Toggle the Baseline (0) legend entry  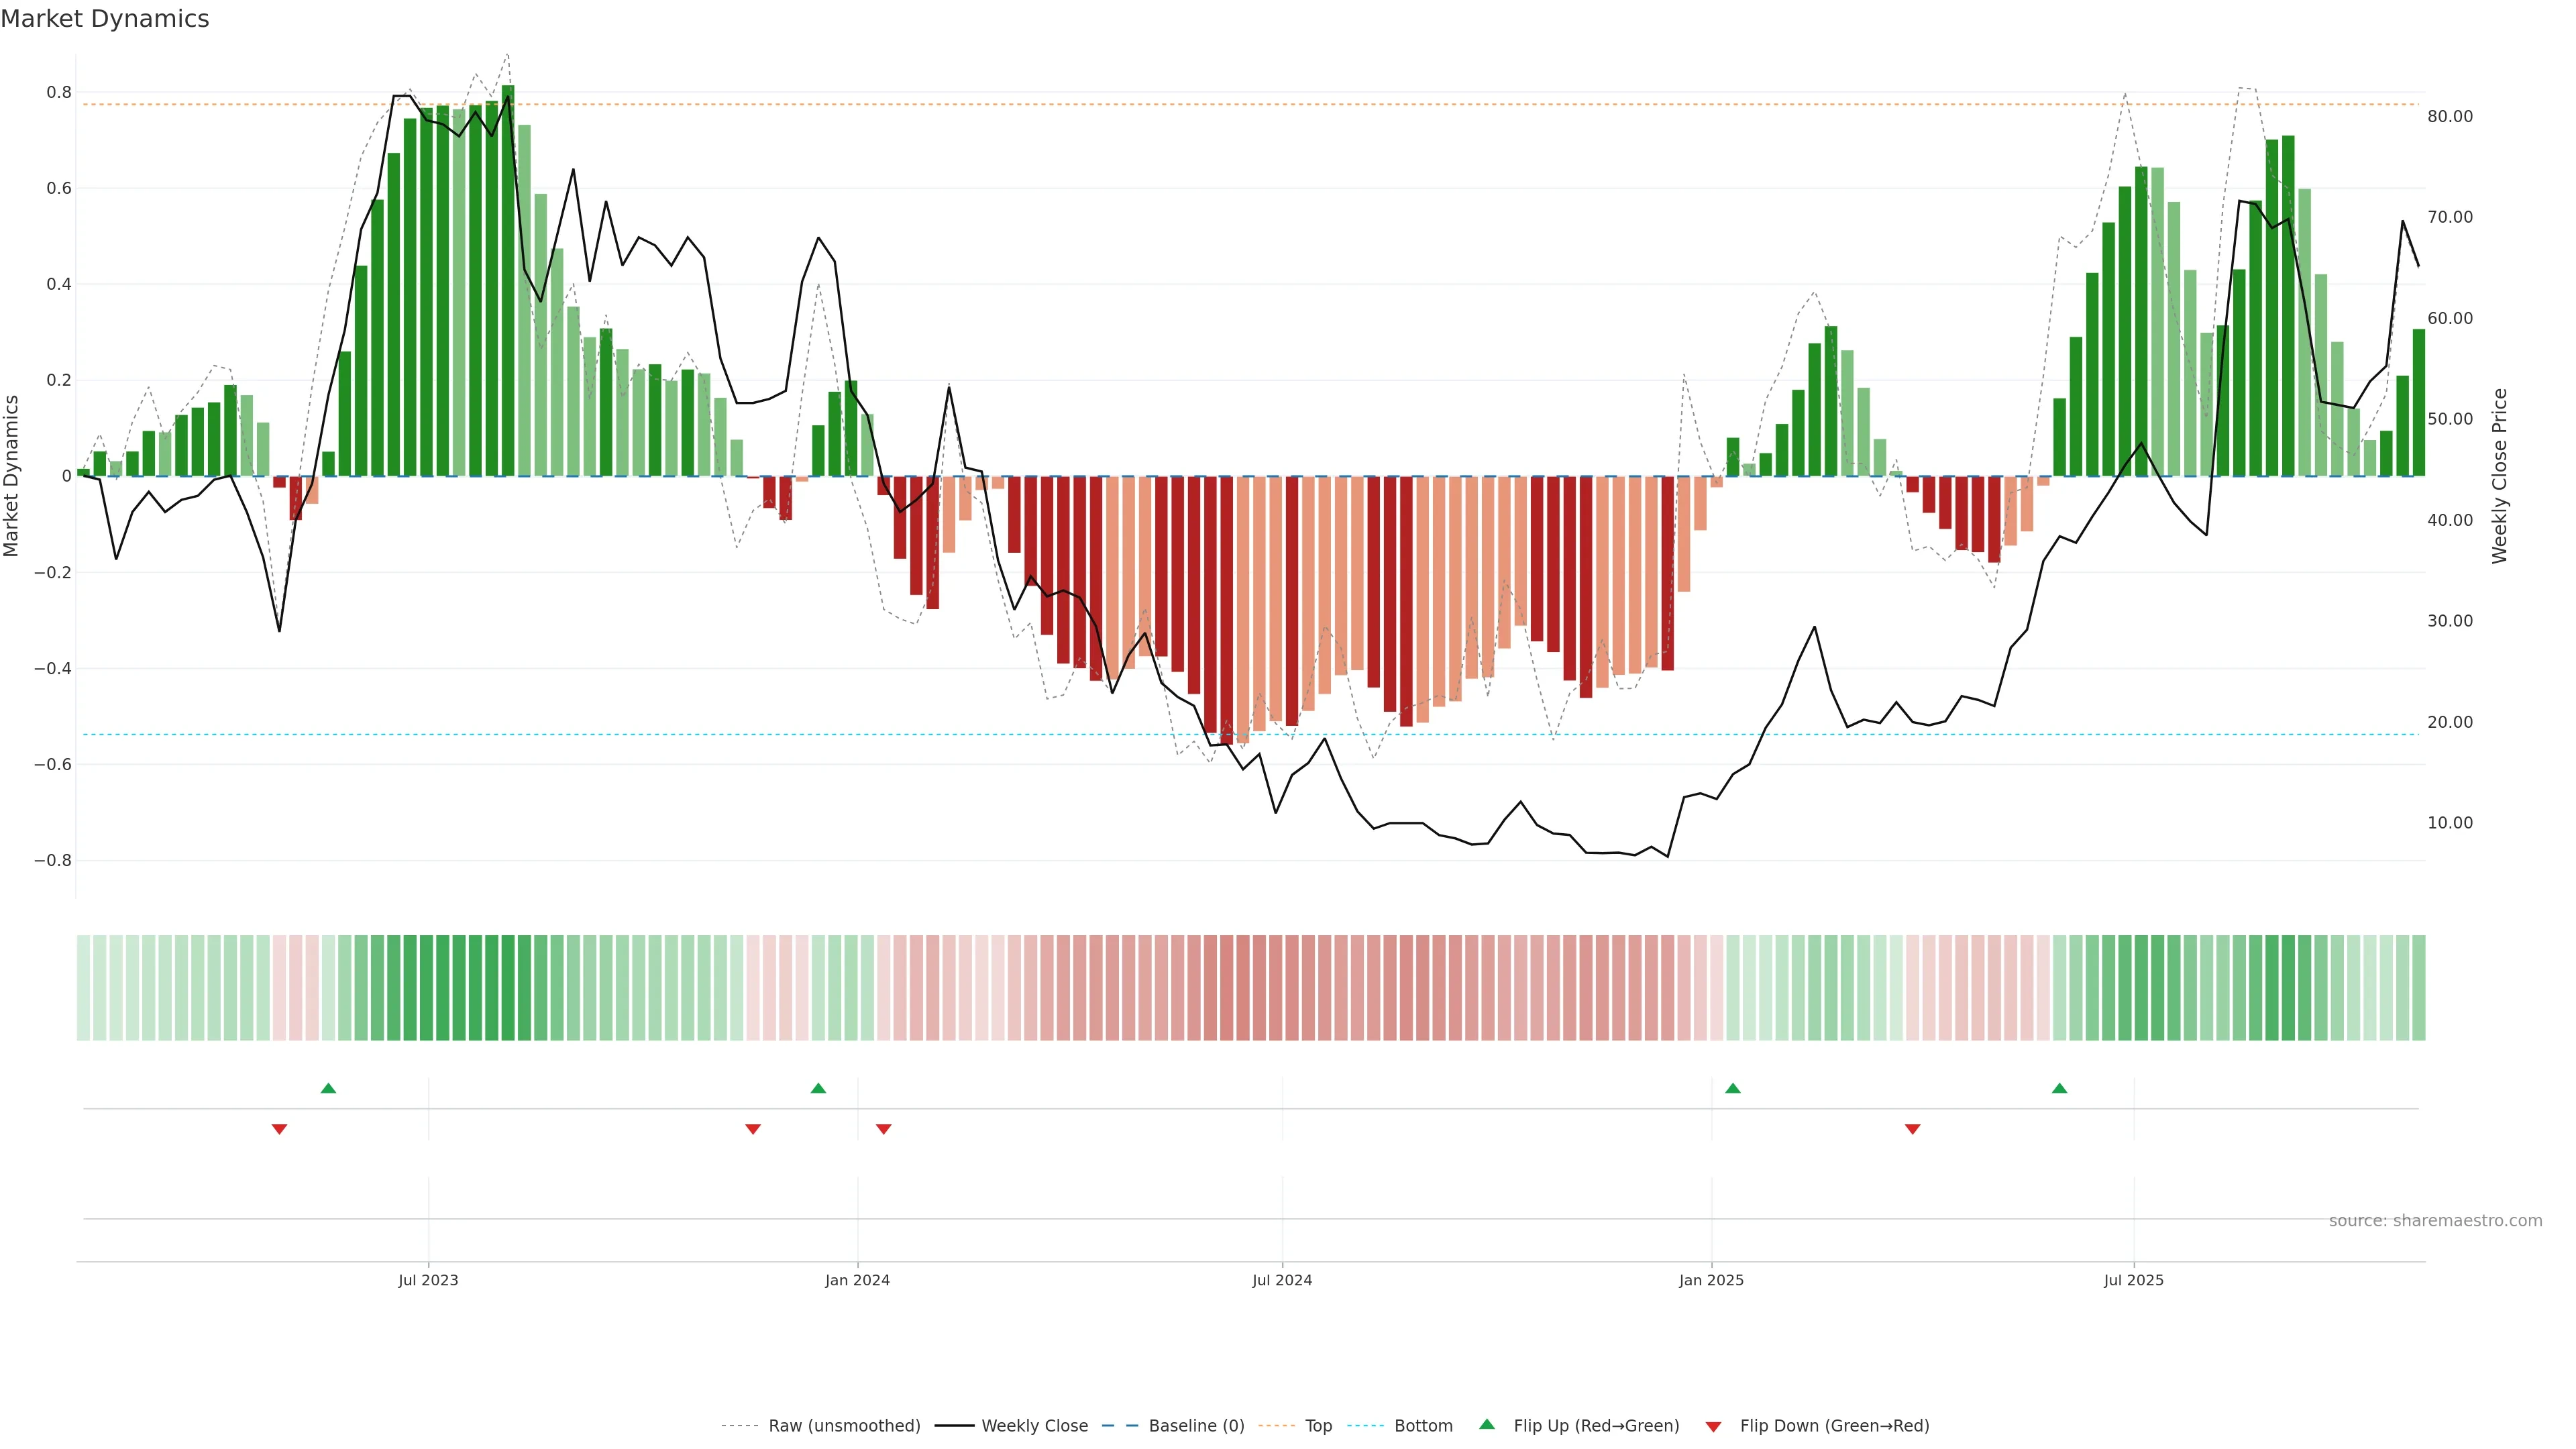[x=1196, y=1426]
